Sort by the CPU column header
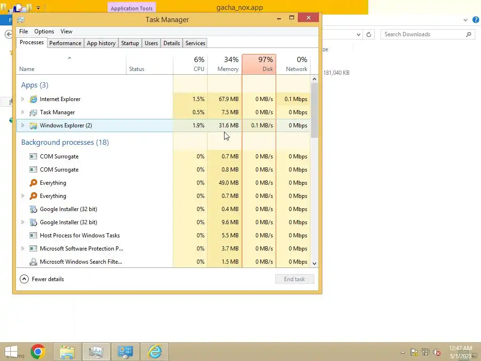The height and width of the screenshot is (361, 481). pyautogui.click(x=191, y=64)
